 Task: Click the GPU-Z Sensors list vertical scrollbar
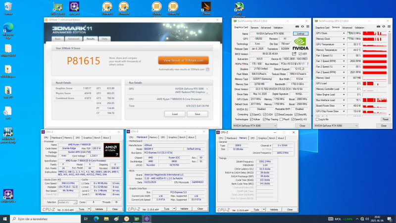coord(390,73)
